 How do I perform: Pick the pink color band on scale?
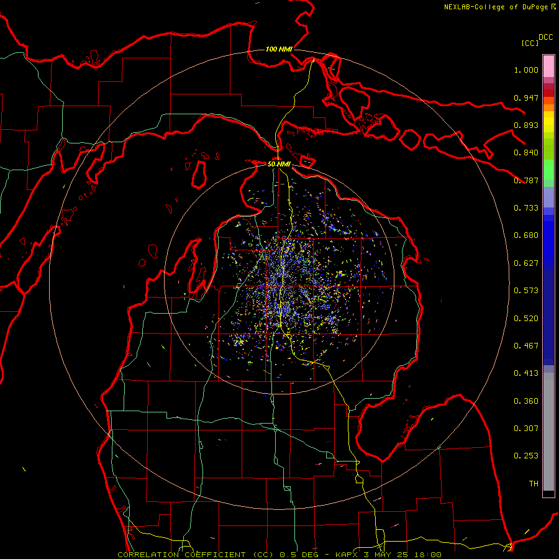pos(548,66)
